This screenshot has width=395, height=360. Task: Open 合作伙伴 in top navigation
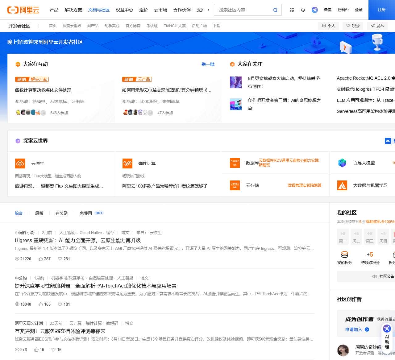pyautogui.click(x=182, y=10)
